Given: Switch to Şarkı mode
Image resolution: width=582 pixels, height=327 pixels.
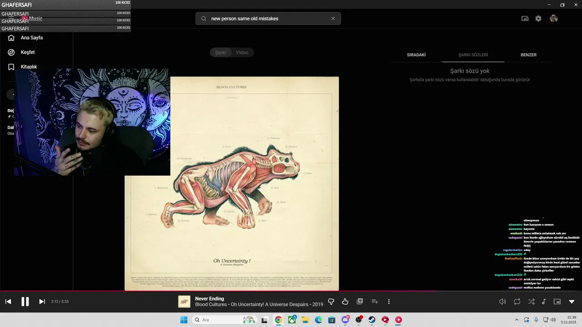Looking at the screenshot, I should pyautogui.click(x=221, y=53).
